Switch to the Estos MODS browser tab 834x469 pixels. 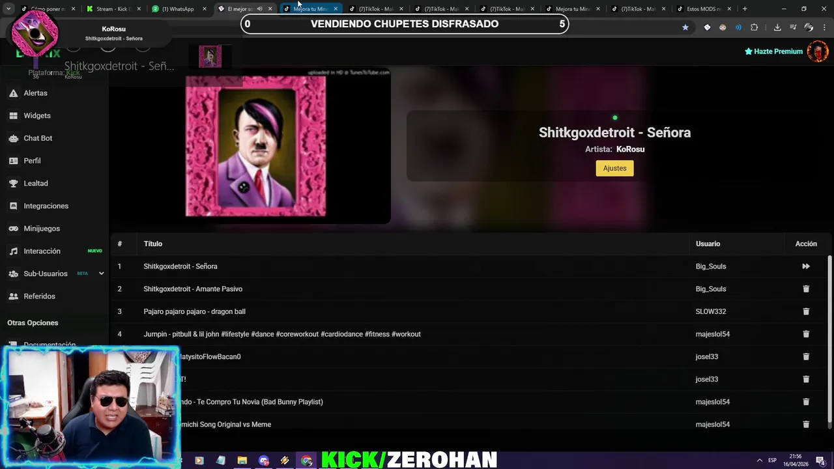click(x=702, y=9)
